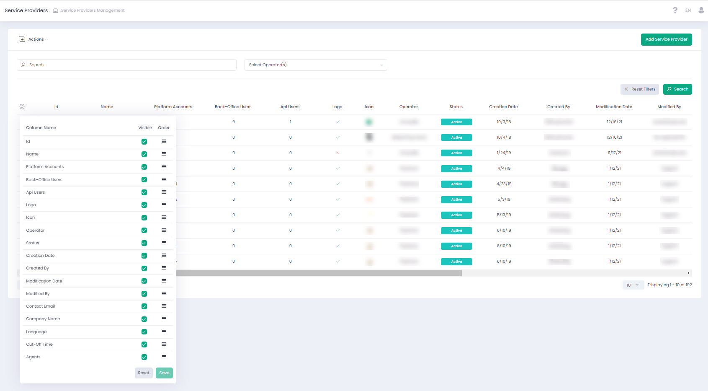The height and width of the screenshot is (391, 708).
Task: Toggle visibility checkbox for Contact Email
Action: pyautogui.click(x=144, y=306)
